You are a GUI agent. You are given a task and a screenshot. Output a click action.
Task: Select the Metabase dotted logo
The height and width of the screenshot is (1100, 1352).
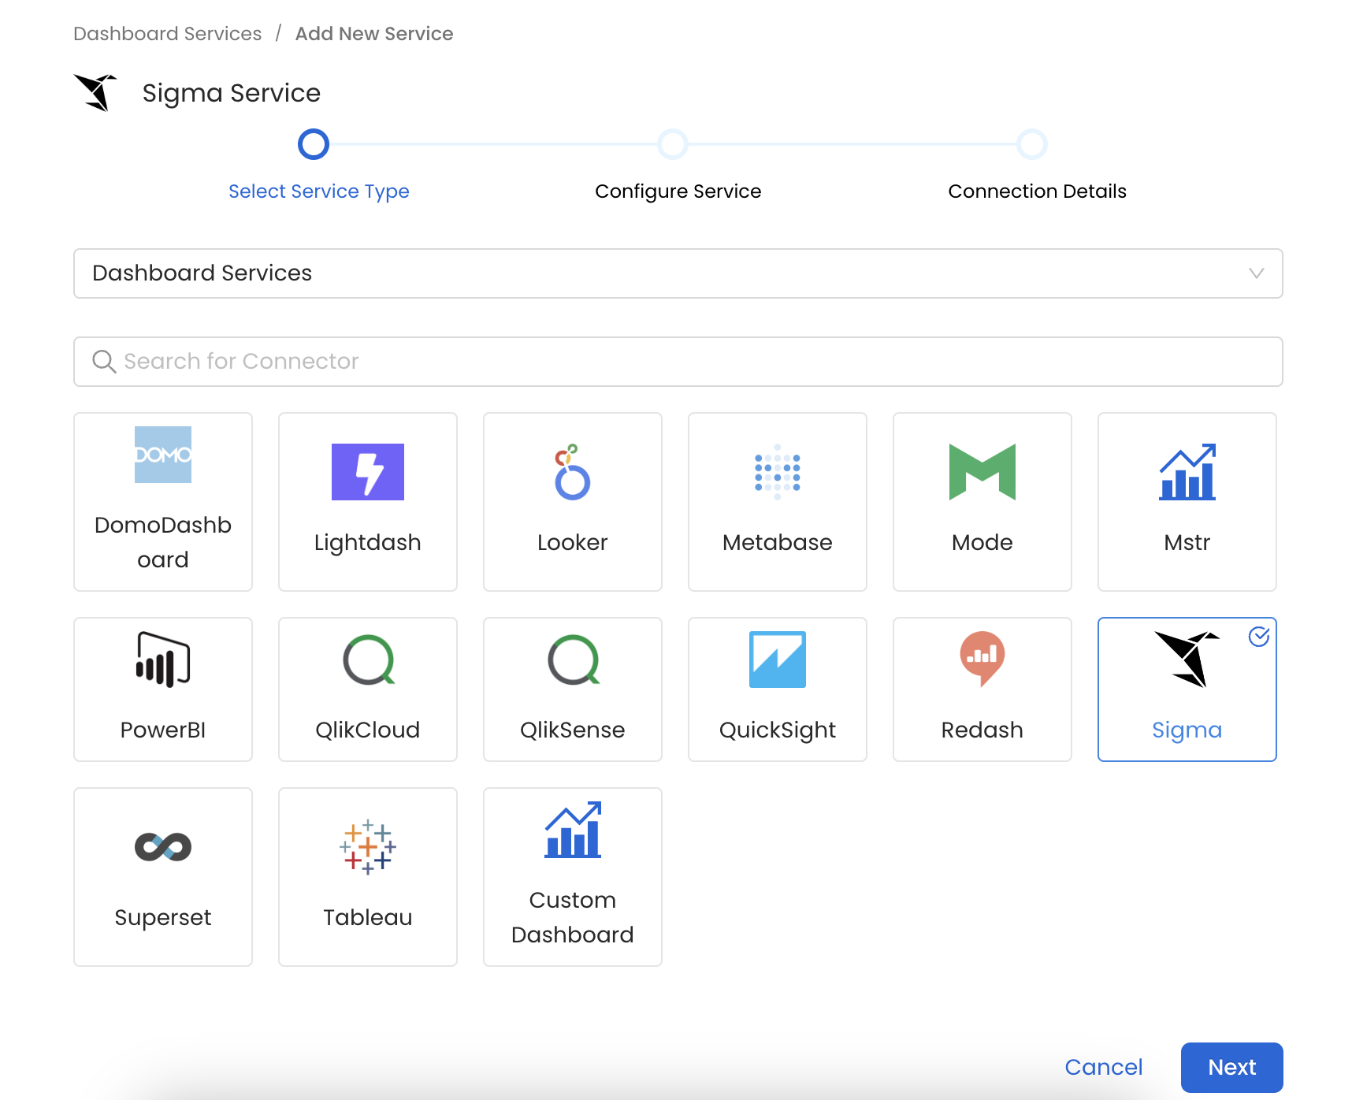pos(777,472)
